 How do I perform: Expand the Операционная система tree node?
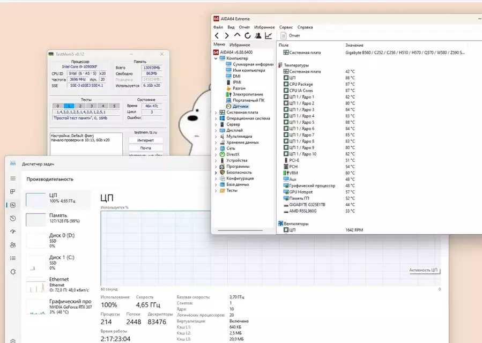point(216,118)
